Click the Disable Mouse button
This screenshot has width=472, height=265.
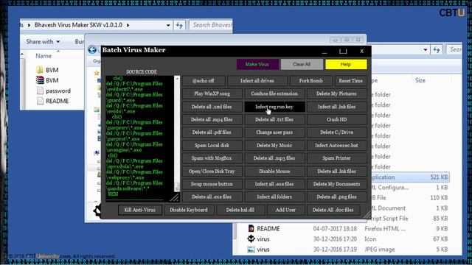[x=274, y=172]
